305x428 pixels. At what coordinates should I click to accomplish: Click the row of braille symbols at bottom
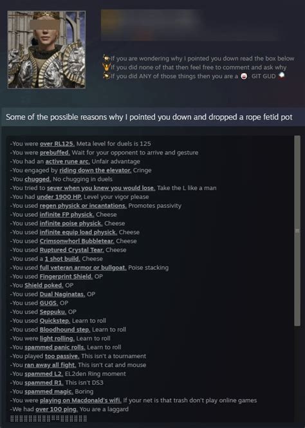click(x=48, y=418)
